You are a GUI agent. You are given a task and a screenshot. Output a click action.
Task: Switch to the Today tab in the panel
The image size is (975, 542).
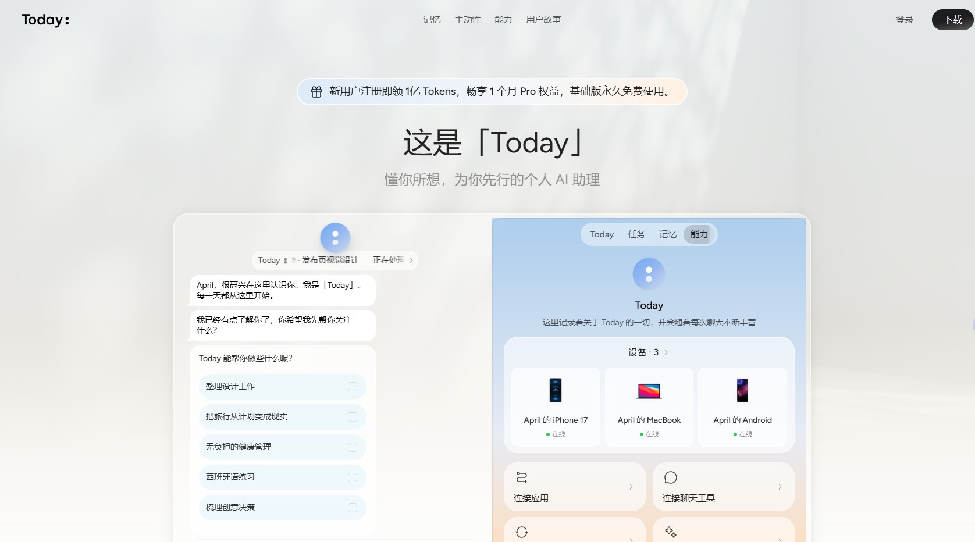pyautogui.click(x=602, y=234)
